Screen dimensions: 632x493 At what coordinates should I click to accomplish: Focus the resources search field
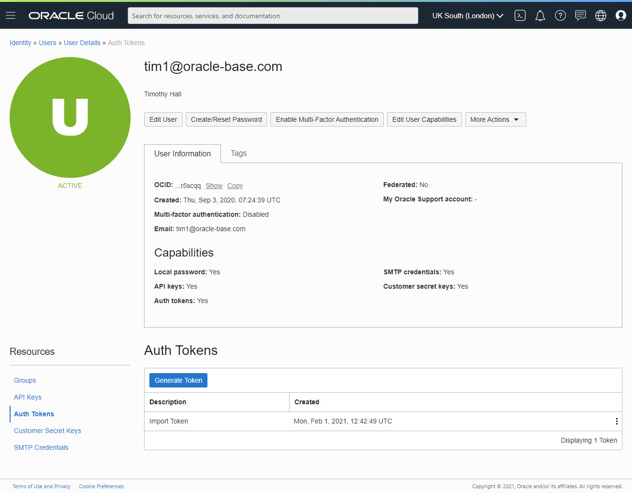273,16
